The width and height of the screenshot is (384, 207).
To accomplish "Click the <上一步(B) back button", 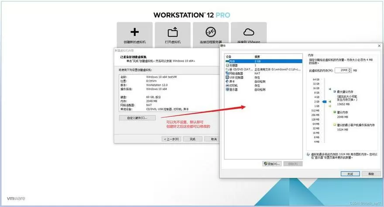I will tap(171, 139).
